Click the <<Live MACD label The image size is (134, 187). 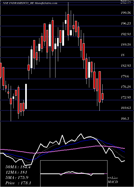tap(113, 180)
